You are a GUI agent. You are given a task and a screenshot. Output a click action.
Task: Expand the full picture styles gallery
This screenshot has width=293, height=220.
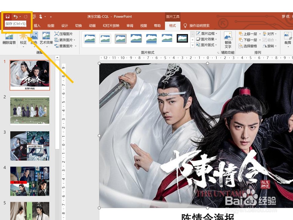(x=193, y=45)
